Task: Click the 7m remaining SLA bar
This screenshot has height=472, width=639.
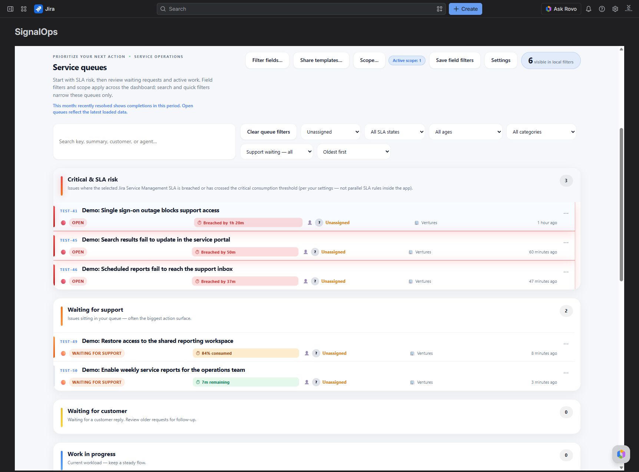Action: (x=246, y=382)
